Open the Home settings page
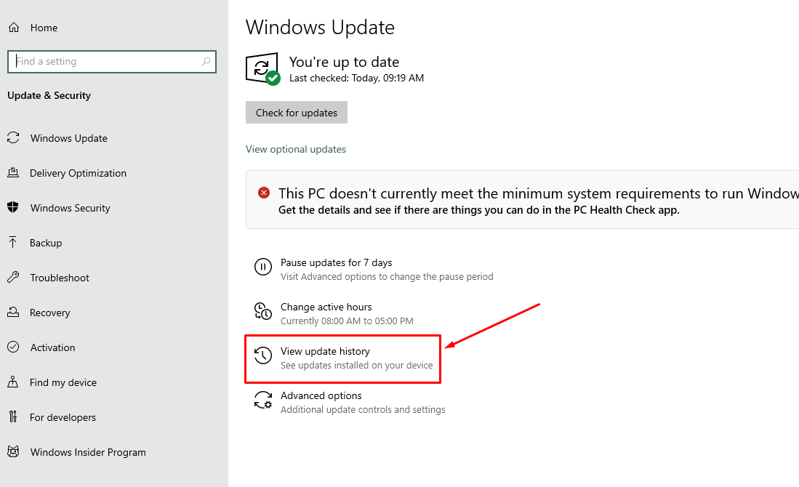This screenshot has width=799, height=487. coord(44,28)
